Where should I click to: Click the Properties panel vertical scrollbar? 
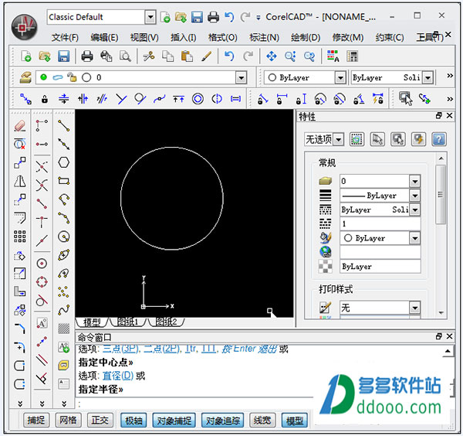[x=441, y=194]
